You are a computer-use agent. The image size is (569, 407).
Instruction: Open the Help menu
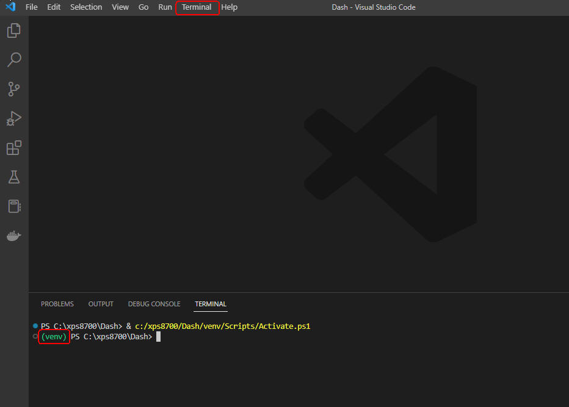click(x=230, y=7)
